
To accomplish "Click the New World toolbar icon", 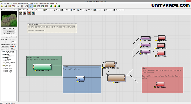I will pos(2,6).
